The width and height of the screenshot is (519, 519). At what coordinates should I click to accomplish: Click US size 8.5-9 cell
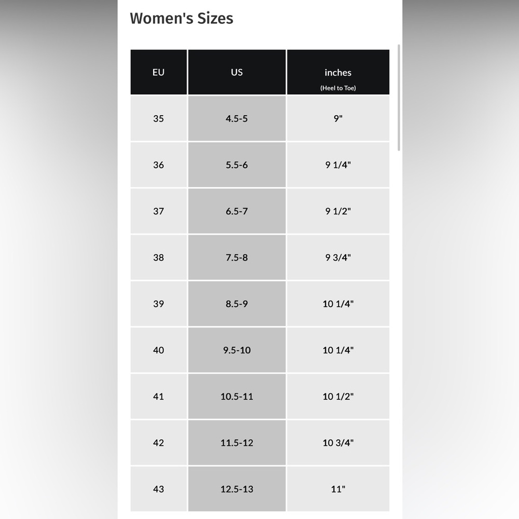(x=237, y=304)
